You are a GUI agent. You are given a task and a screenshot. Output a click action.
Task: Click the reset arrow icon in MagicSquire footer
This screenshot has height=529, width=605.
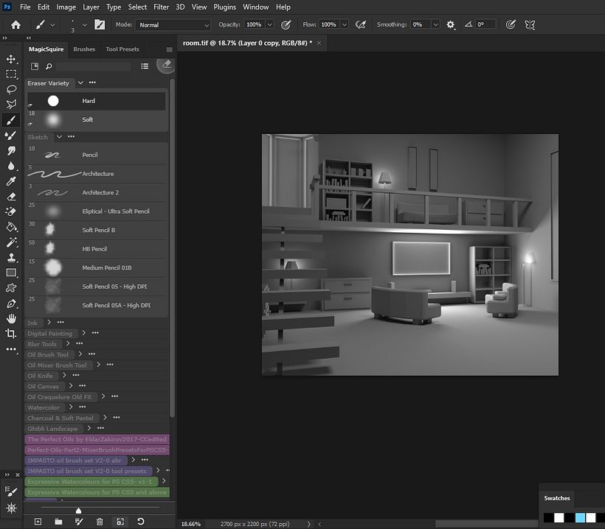[141, 522]
